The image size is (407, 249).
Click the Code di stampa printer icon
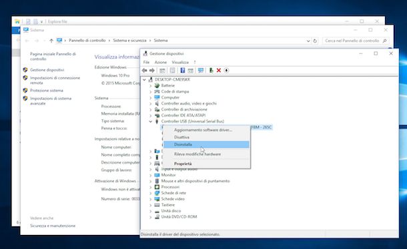(x=157, y=91)
